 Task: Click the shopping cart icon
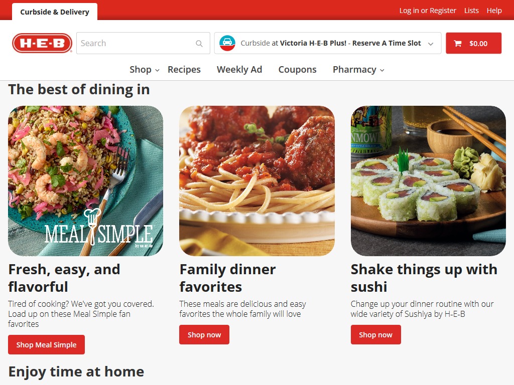click(x=458, y=43)
